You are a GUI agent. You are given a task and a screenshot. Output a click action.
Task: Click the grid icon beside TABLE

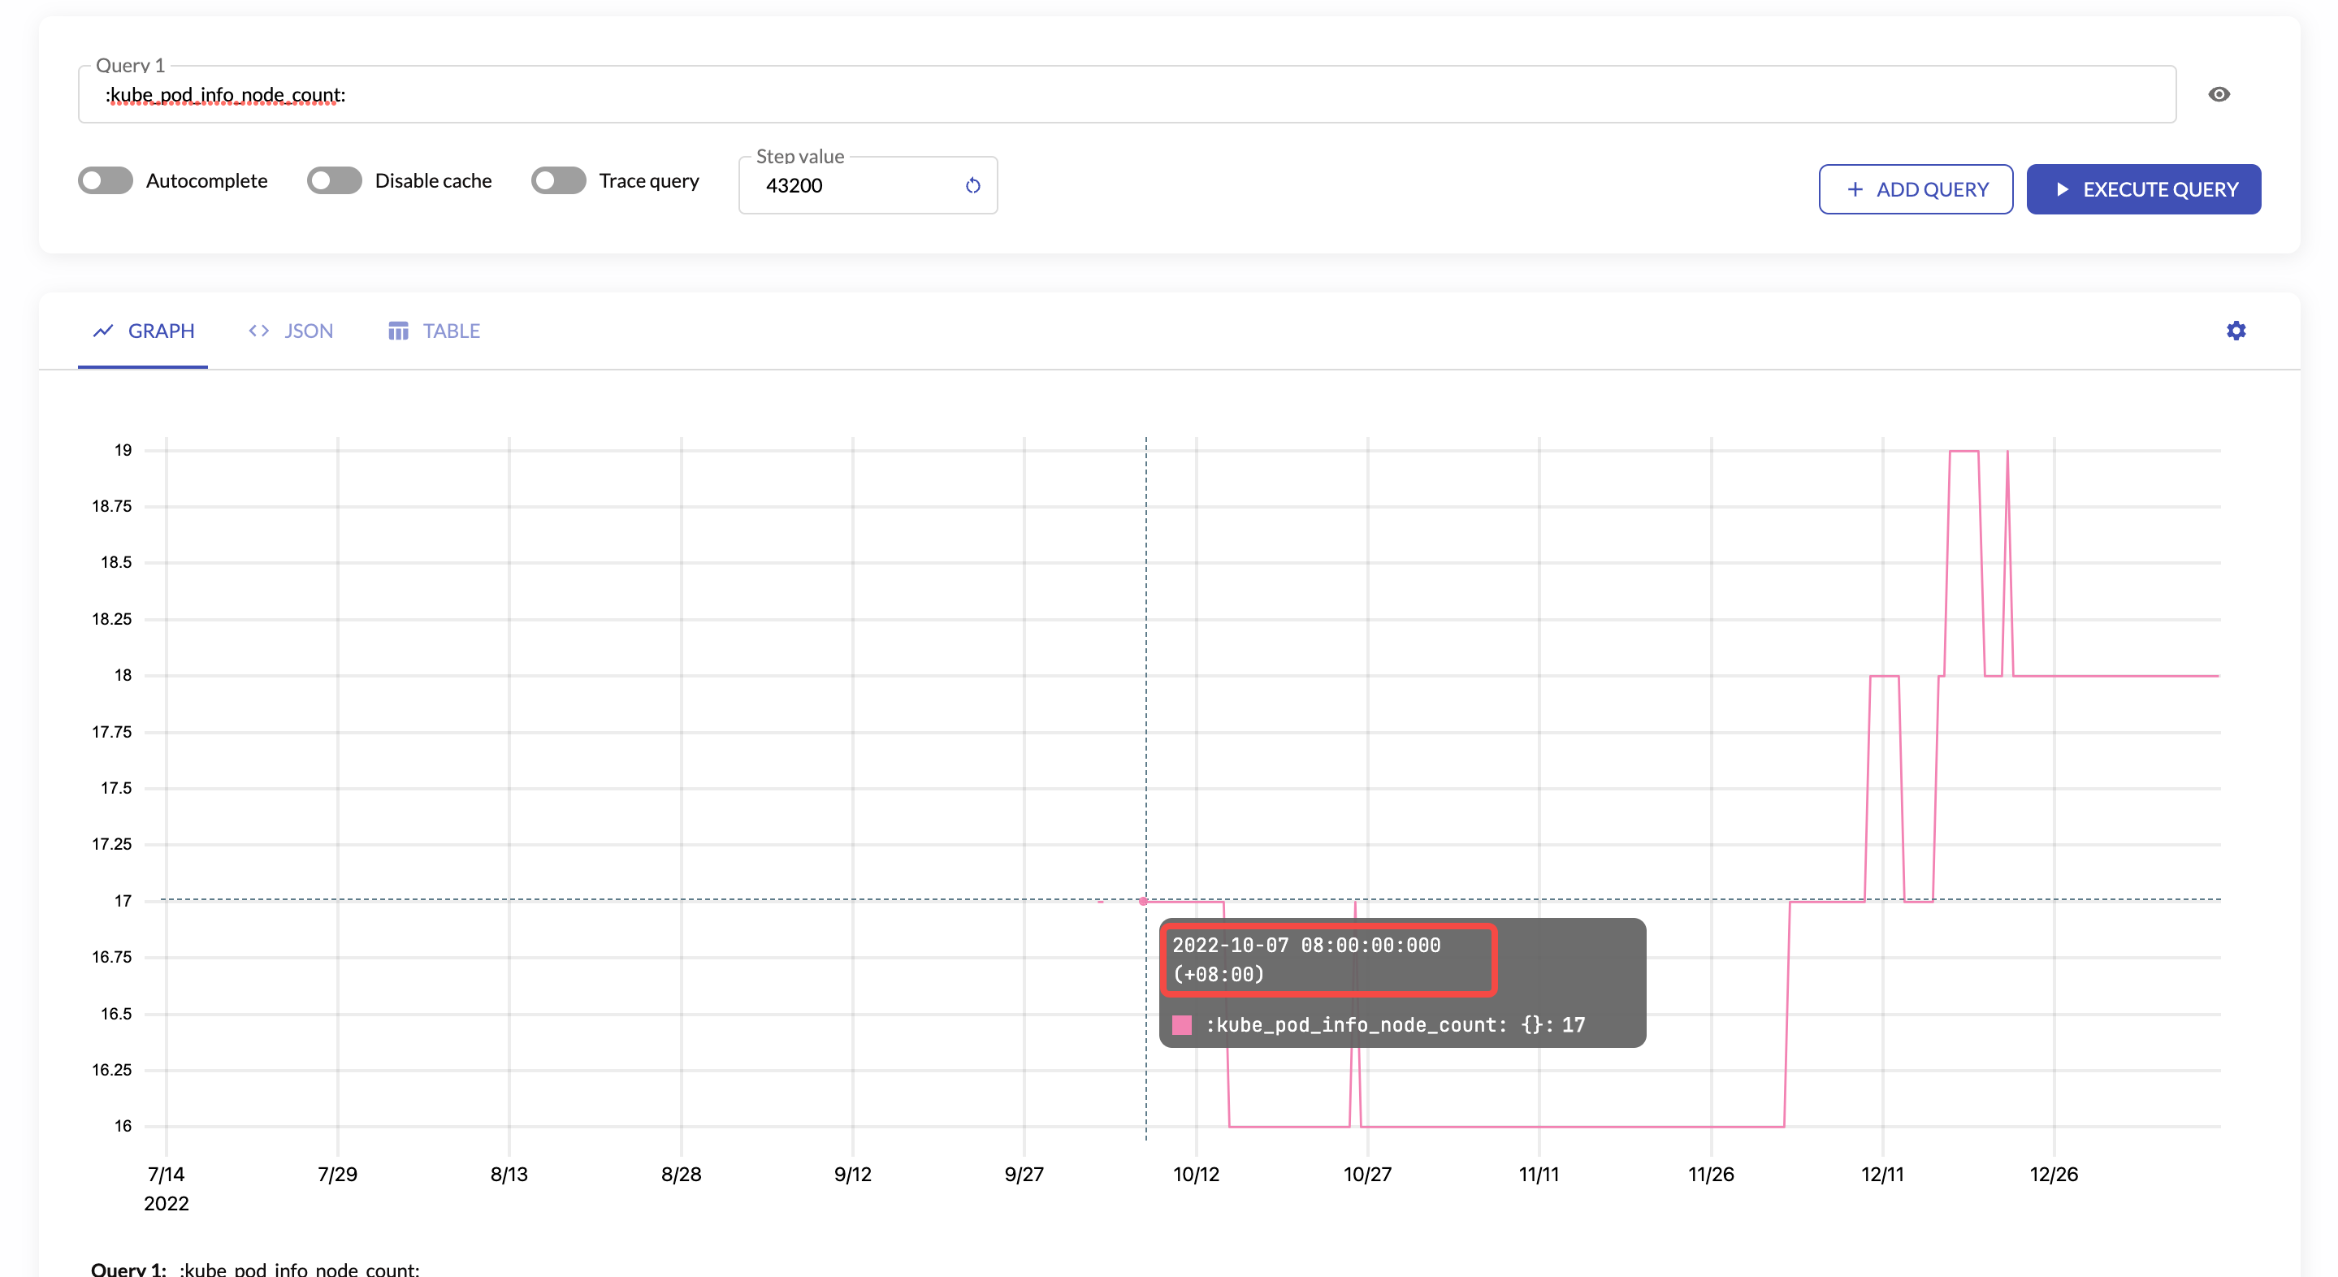pyautogui.click(x=398, y=331)
